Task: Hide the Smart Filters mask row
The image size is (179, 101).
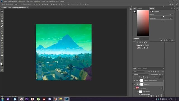Action: [138, 92]
